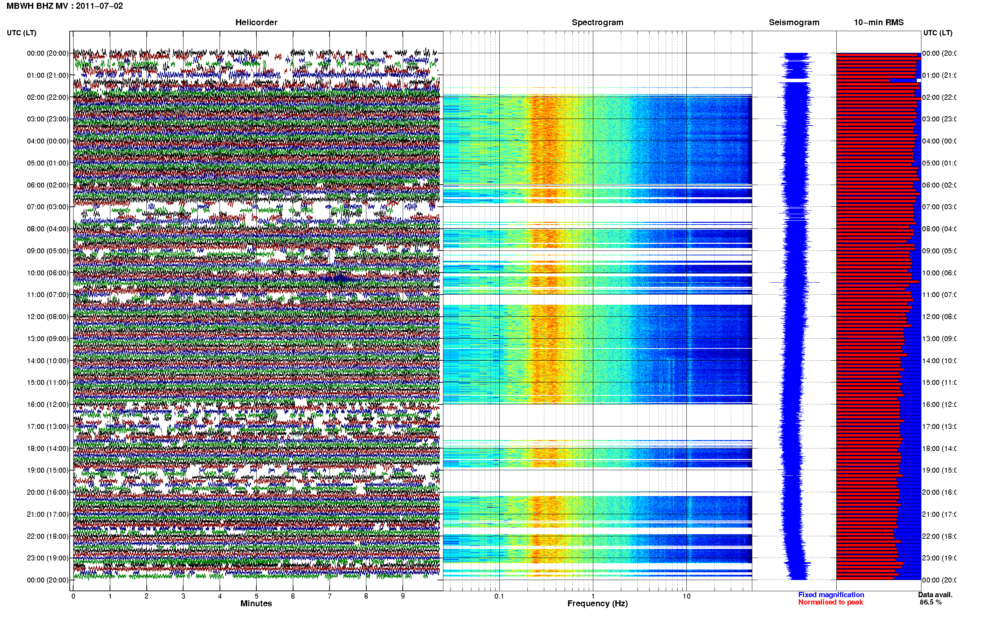The image size is (996, 622).
Task: Click Helicorder time label 09:00 (05:00)
Action: (48, 251)
